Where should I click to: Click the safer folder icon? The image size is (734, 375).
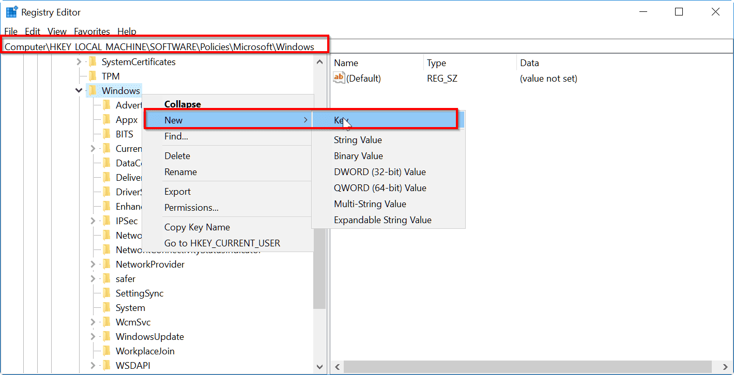(x=107, y=279)
